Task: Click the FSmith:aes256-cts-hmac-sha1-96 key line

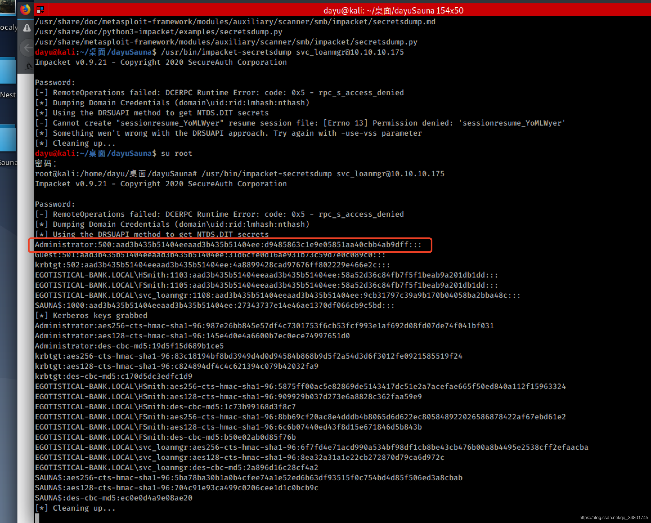Action: (300, 417)
